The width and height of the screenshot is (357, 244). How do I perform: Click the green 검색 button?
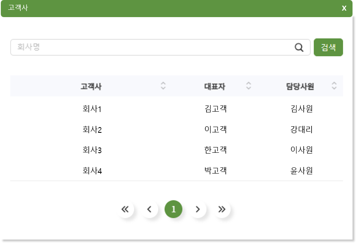pyautogui.click(x=328, y=47)
